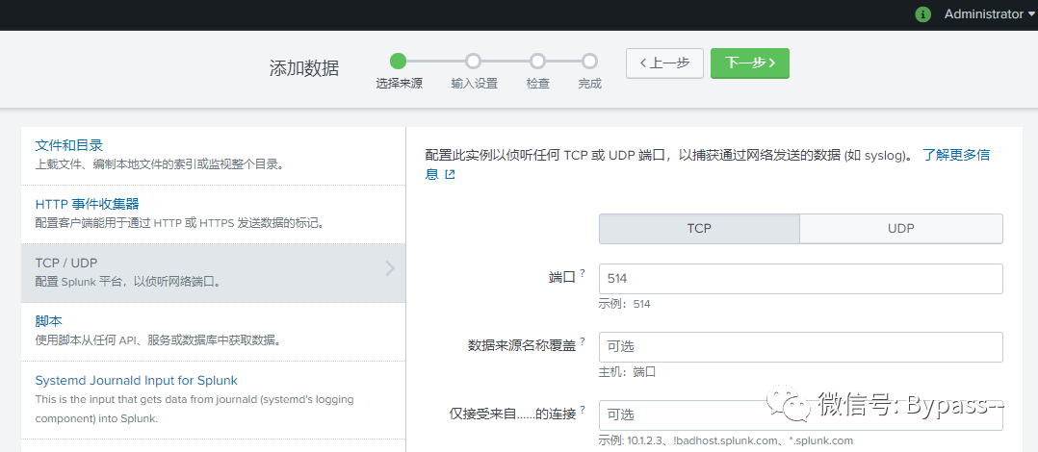
Task: Click the help mark next to 端口
Action: [583, 273]
